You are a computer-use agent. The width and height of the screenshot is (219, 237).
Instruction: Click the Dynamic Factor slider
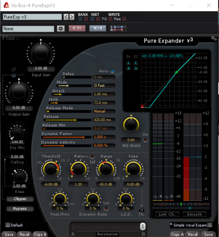pos(66,137)
